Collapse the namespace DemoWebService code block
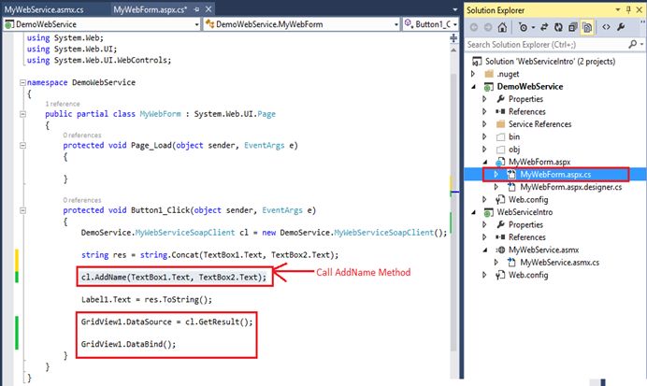Image resolution: width=647 pixels, height=386 pixels. [x=22, y=82]
